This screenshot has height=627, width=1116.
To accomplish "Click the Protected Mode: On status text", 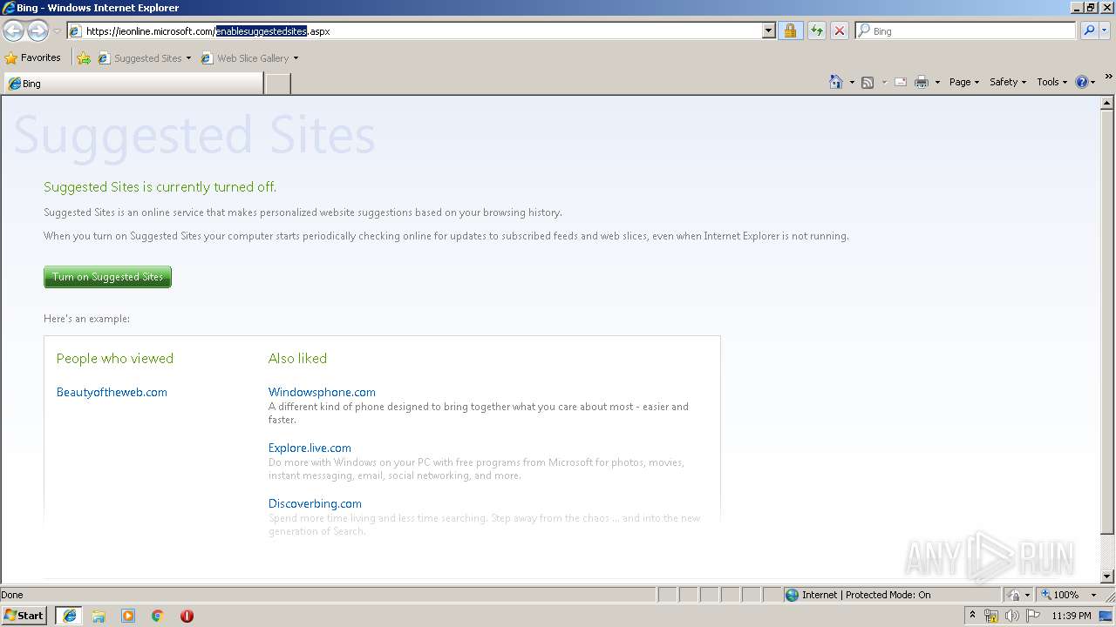I will coord(888,595).
